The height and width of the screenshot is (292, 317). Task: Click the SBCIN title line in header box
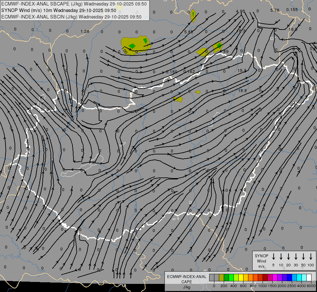point(71,17)
